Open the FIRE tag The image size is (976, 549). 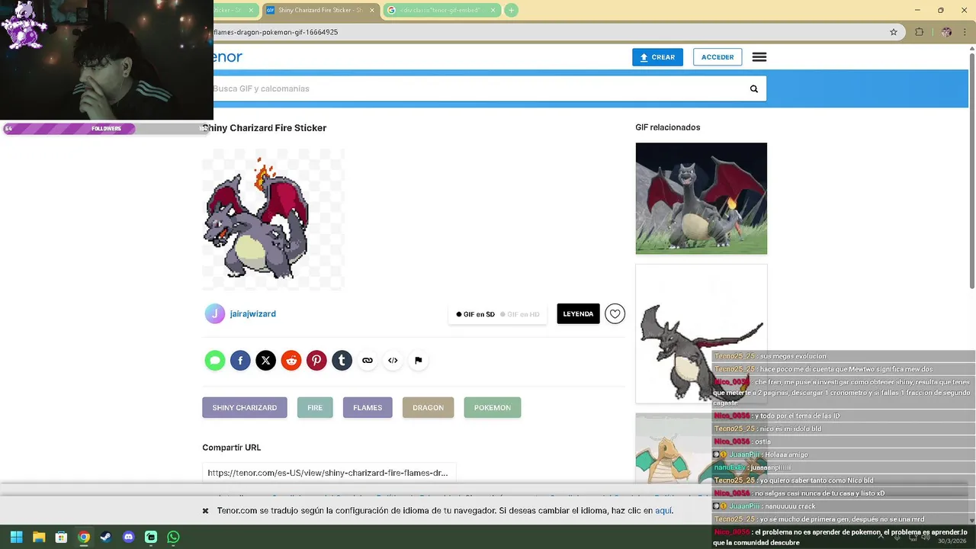point(315,408)
